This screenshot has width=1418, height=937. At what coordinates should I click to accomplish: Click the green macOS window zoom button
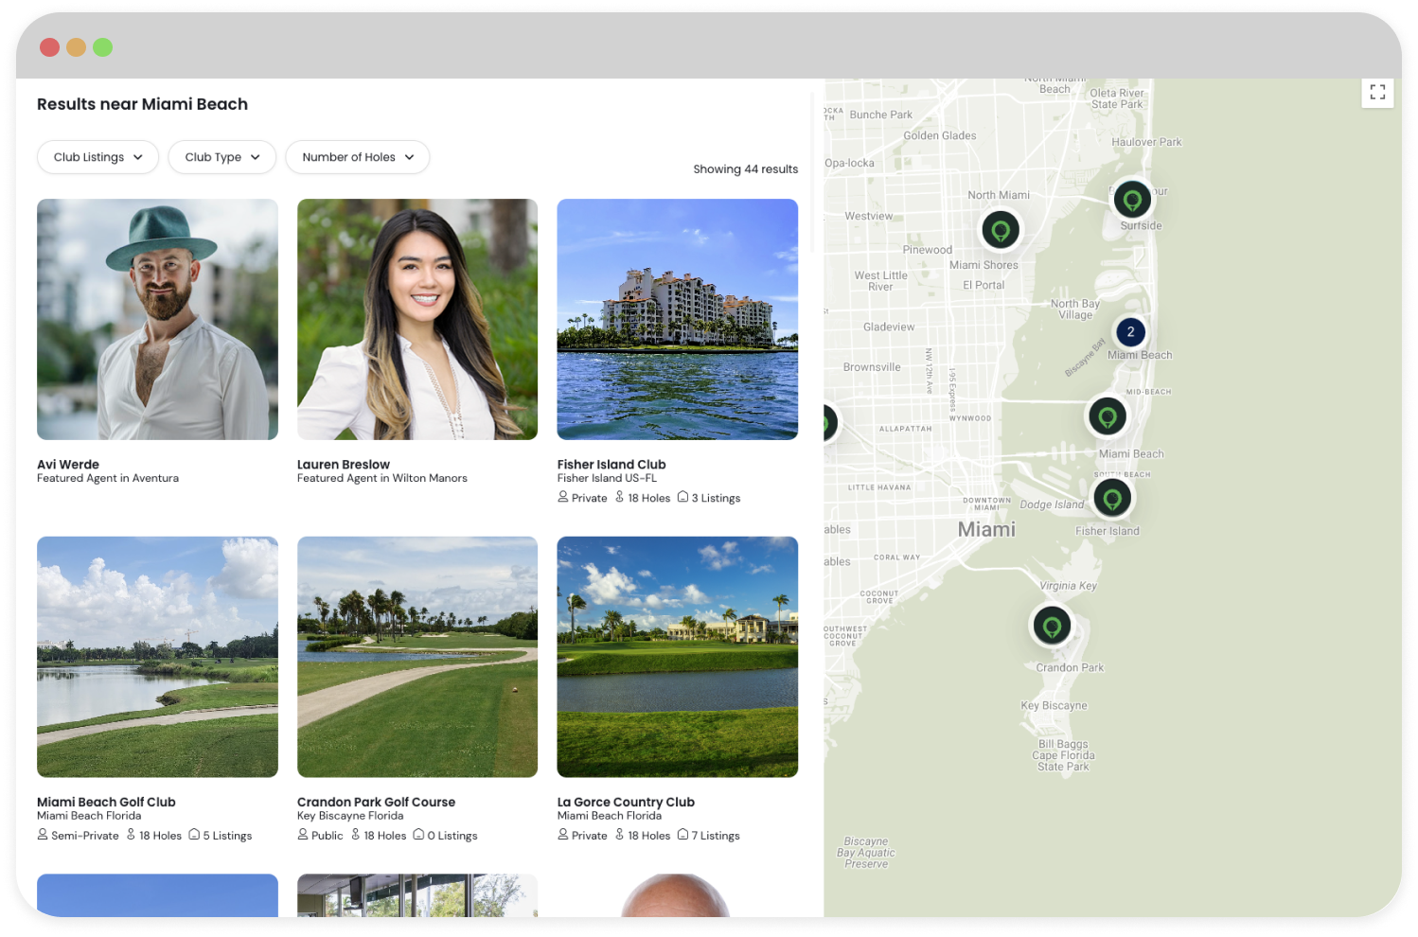[x=102, y=47]
